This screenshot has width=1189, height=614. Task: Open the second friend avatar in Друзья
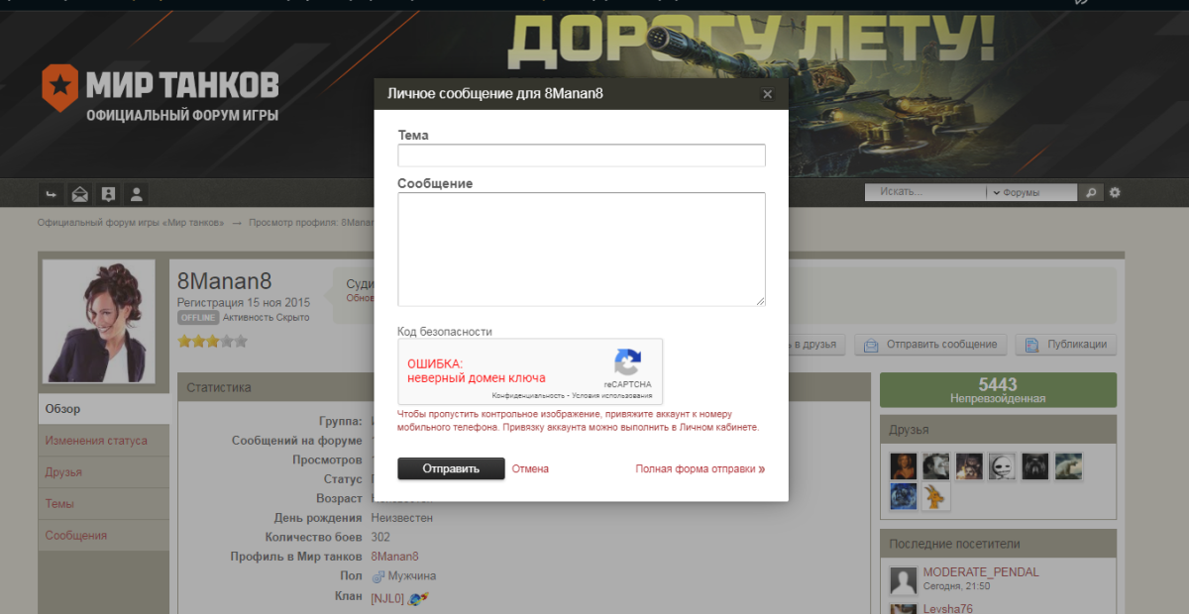click(x=936, y=465)
